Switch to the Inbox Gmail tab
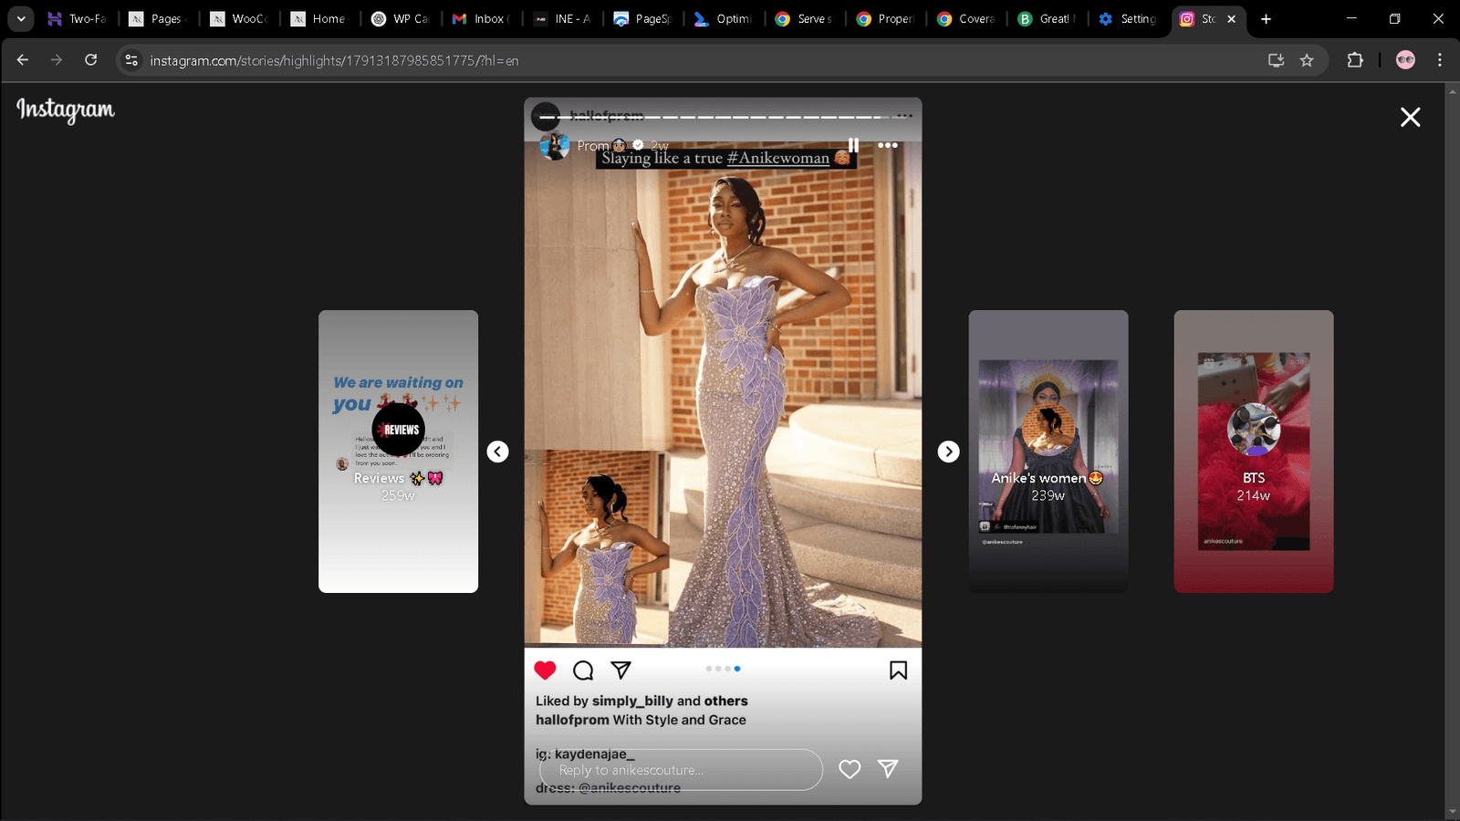 (x=482, y=18)
